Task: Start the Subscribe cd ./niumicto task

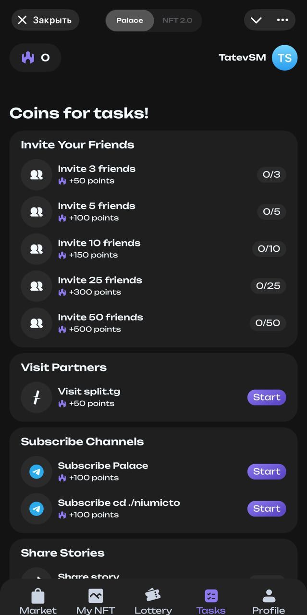Action: (266, 508)
